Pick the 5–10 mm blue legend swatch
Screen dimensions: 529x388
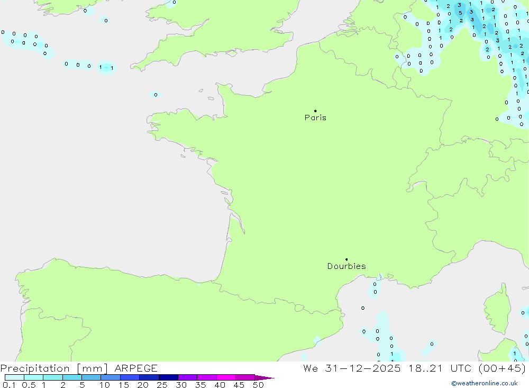pos(91,378)
